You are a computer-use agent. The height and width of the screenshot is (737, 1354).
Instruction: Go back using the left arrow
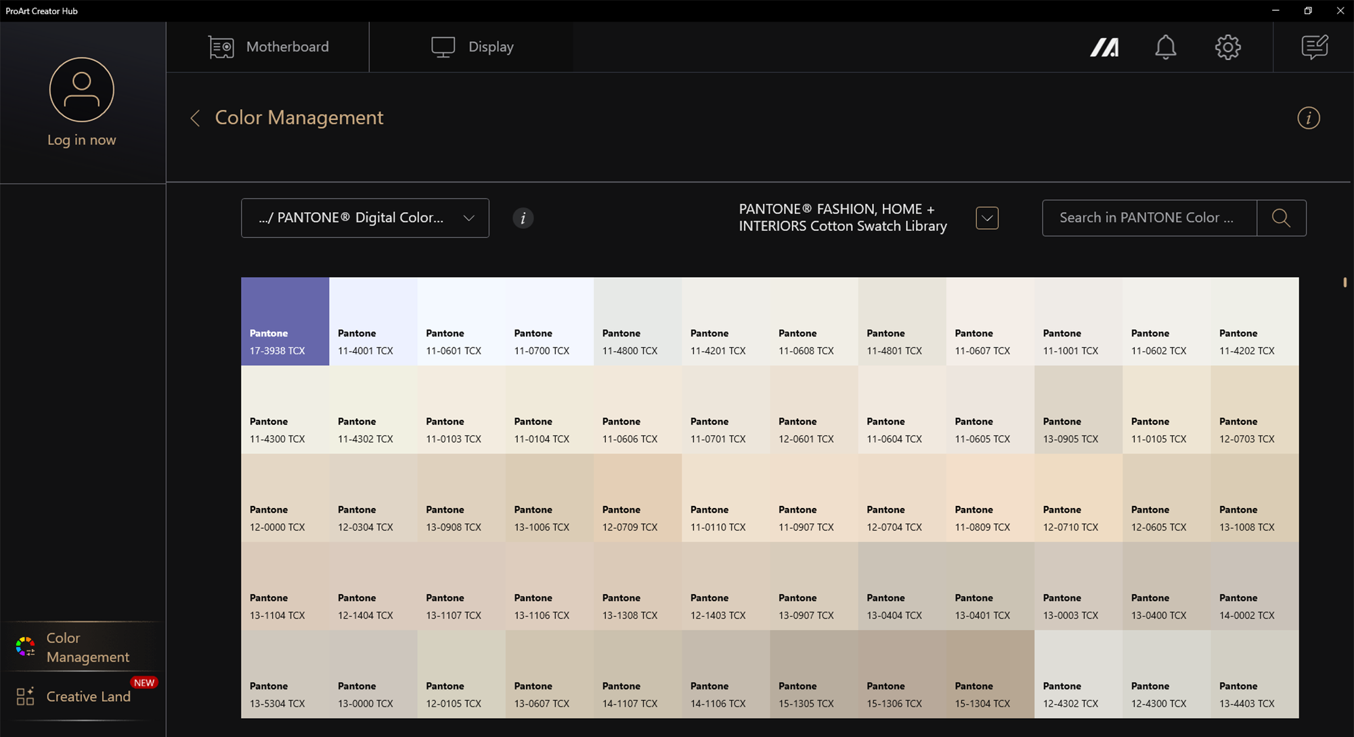pyautogui.click(x=196, y=119)
